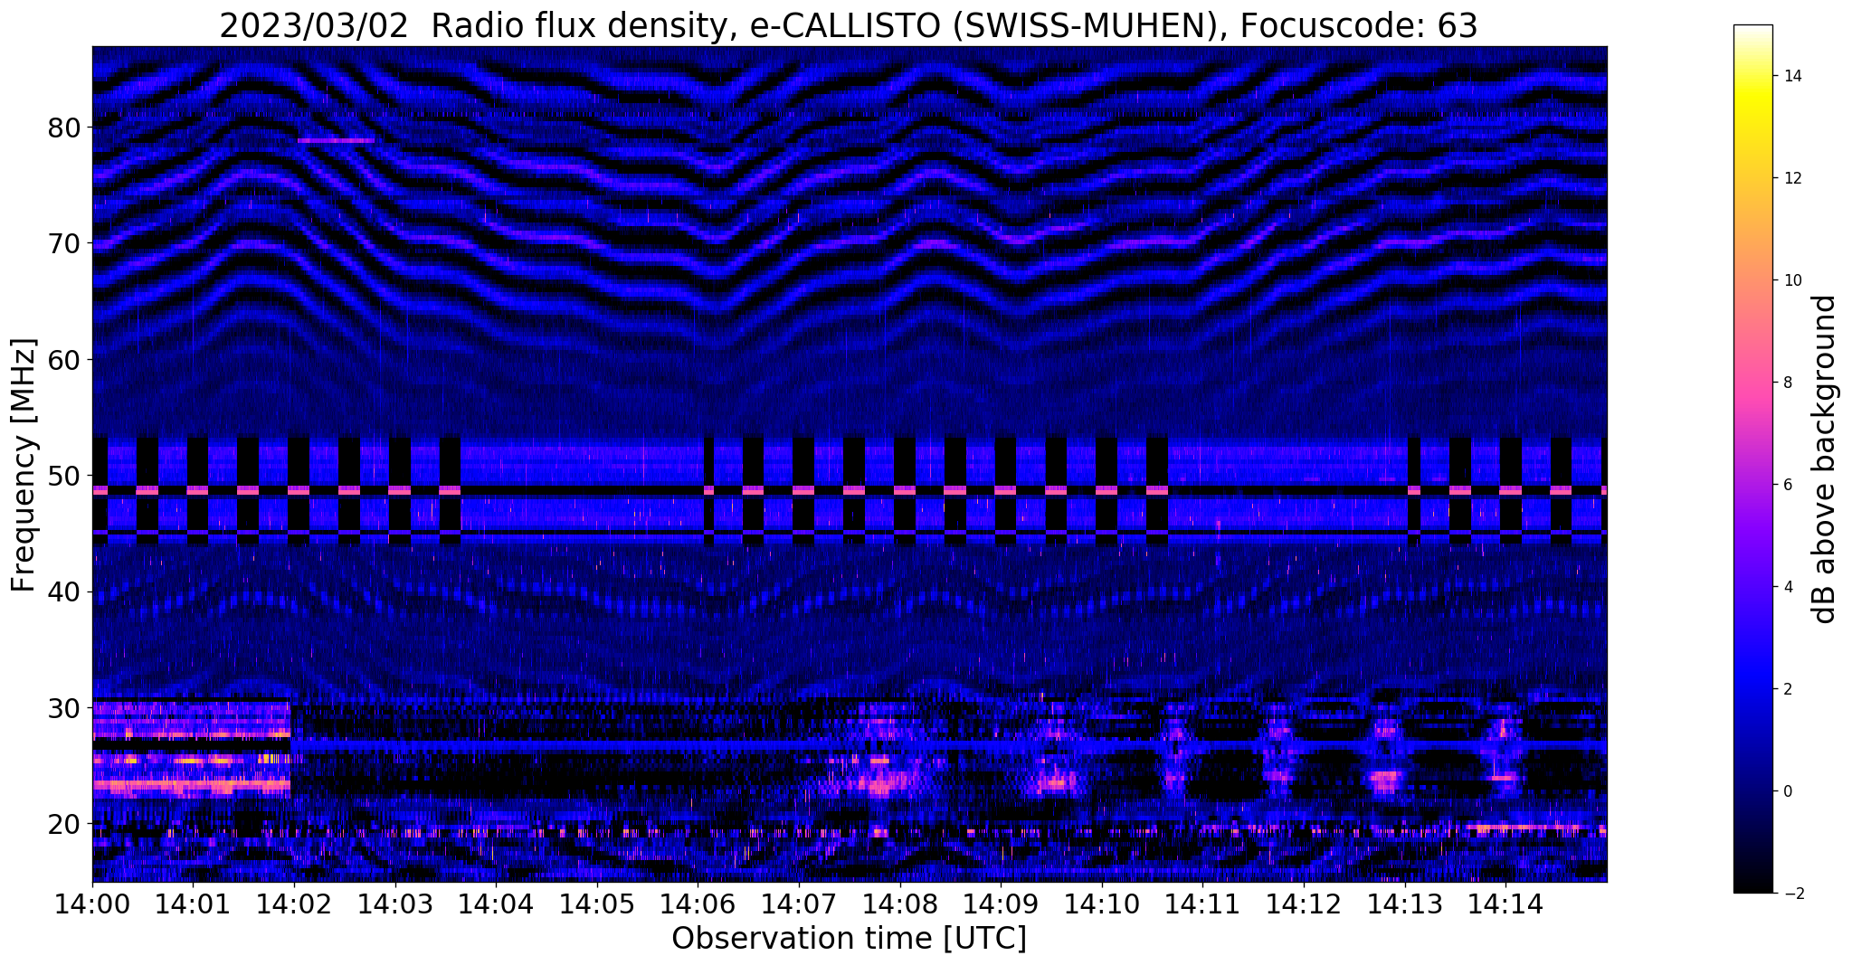Click the 14:11 time tick label
Viewport: 1852px width, 965px height.
(1203, 903)
